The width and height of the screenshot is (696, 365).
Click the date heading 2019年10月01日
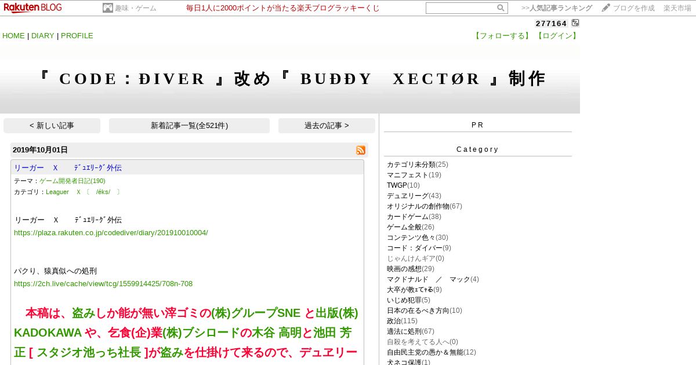tap(40, 150)
